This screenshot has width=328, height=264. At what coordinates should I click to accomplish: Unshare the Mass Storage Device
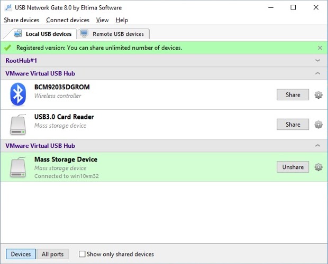click(293, 167)
